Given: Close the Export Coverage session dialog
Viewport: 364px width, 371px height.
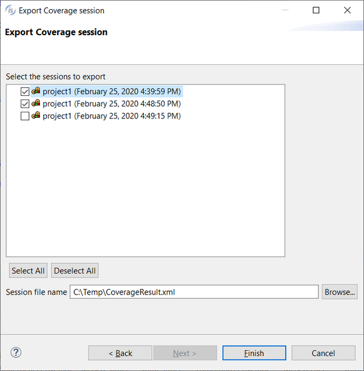Looking at the screenshot, I should (x=347, y=10).
